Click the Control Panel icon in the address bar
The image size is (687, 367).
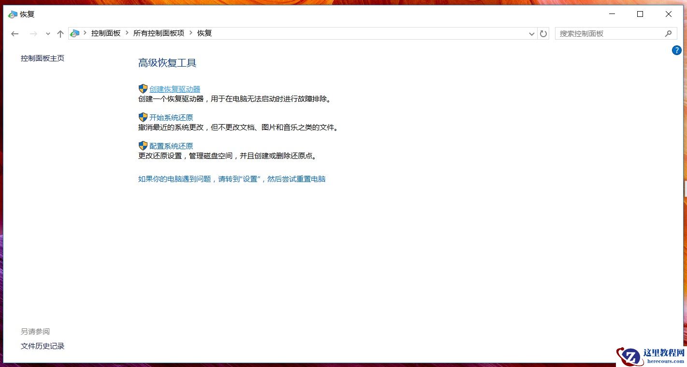pos(74,33)
